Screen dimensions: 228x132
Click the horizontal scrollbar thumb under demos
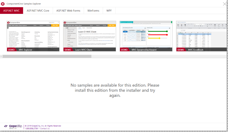pos(47,56)
